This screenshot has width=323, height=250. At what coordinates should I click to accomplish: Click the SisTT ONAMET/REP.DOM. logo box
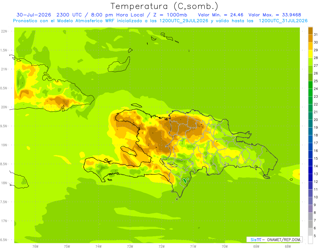pos(275,239)
